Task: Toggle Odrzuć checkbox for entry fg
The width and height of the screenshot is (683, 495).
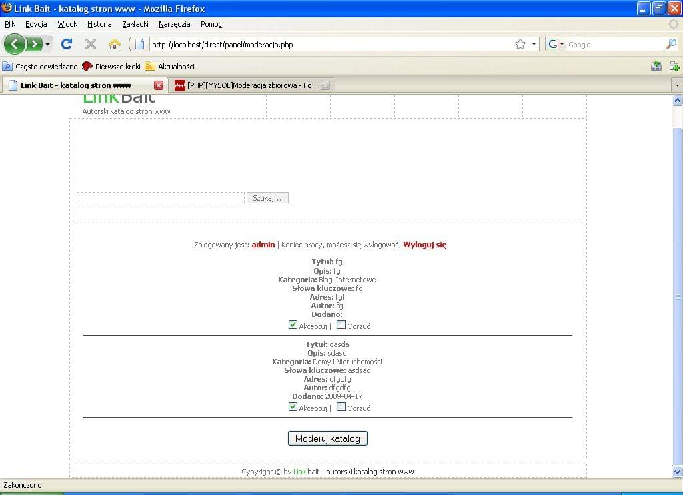Action: (341, 325)
